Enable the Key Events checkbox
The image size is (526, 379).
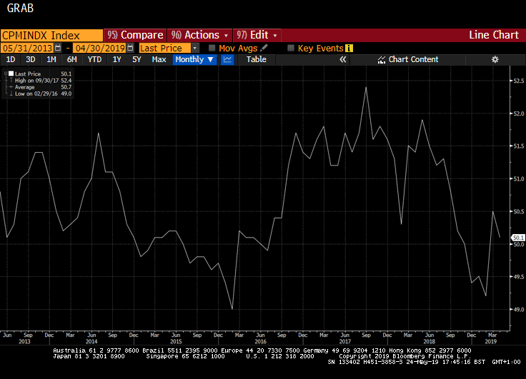[x=291, y=48]
